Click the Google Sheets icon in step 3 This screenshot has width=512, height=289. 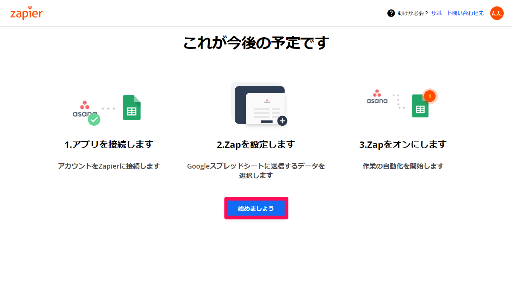pyautogui.click(x=420, y=106)
